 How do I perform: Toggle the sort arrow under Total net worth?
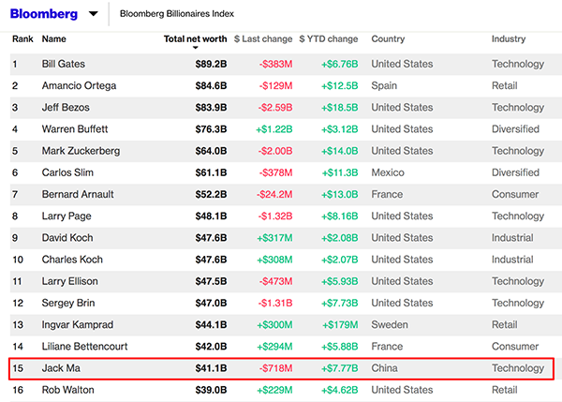coord(196,48)
